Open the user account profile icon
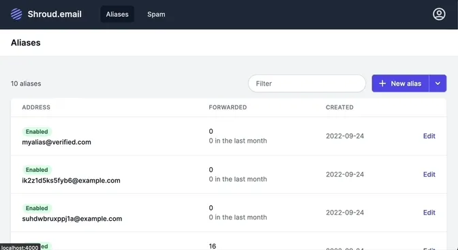 pyautogui.click(x=439, y=14)
